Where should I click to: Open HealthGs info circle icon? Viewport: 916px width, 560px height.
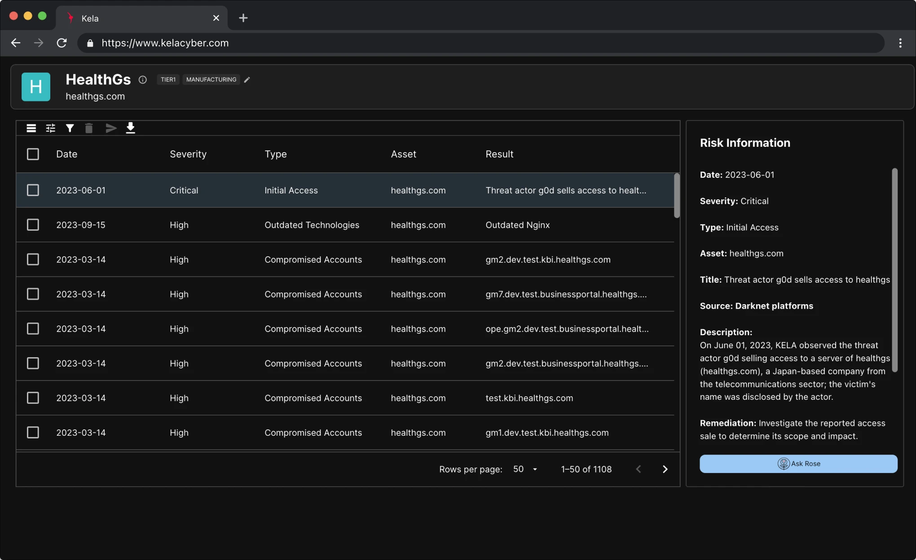coord(143,80)
